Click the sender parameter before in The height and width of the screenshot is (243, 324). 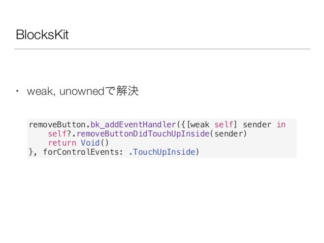click(x=257, y=125)
